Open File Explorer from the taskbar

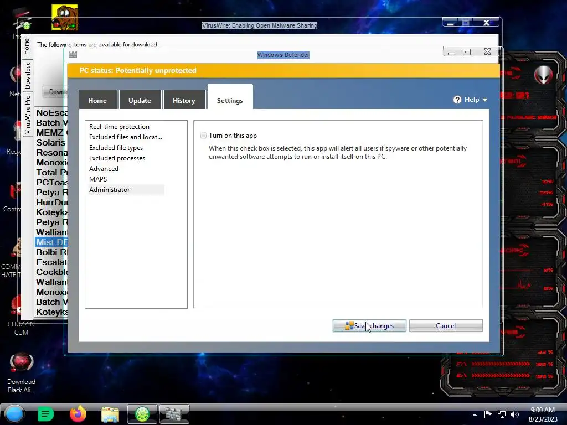click(x=110, y=414)
